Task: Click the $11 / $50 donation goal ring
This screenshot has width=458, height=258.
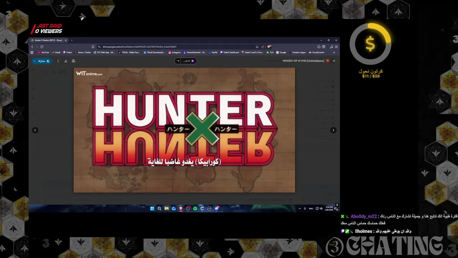Action: click(x=370, y=44)
